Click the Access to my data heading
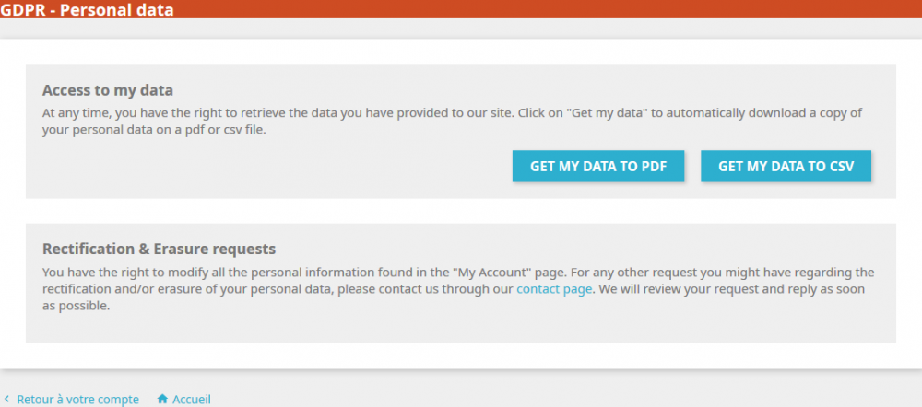 click(x=108, y=90)
